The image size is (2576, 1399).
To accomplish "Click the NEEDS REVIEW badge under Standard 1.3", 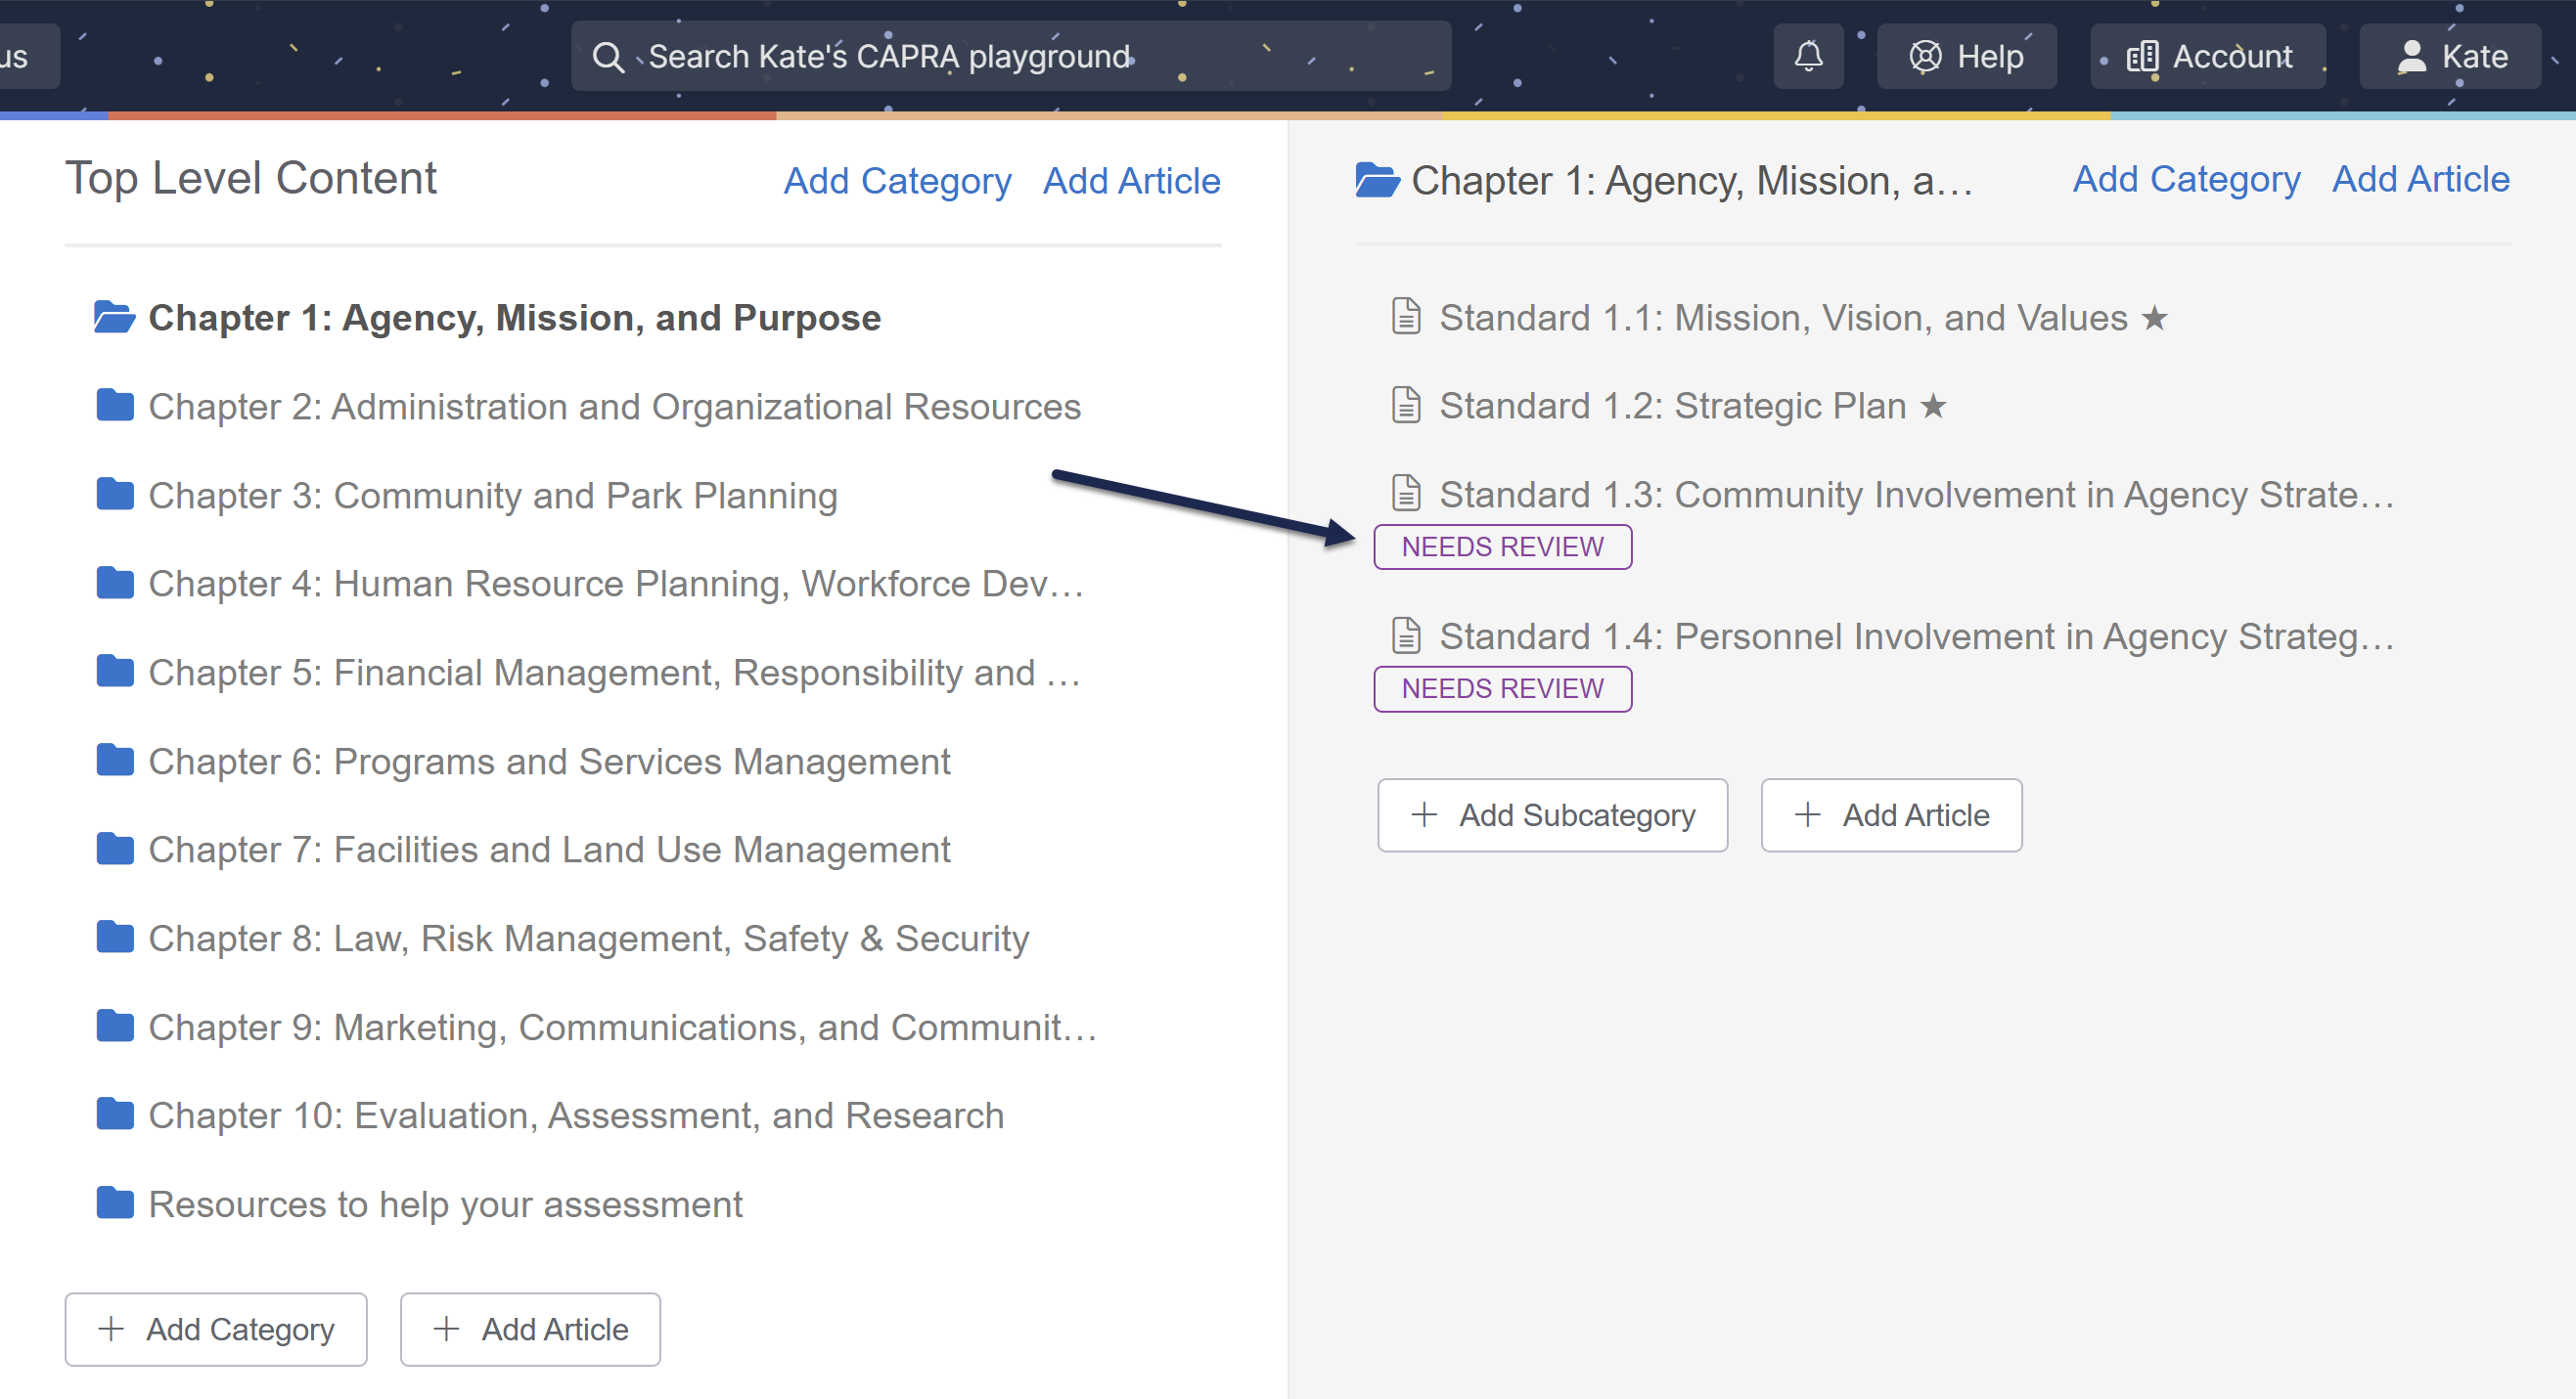I will click(x=1502, y=546).
